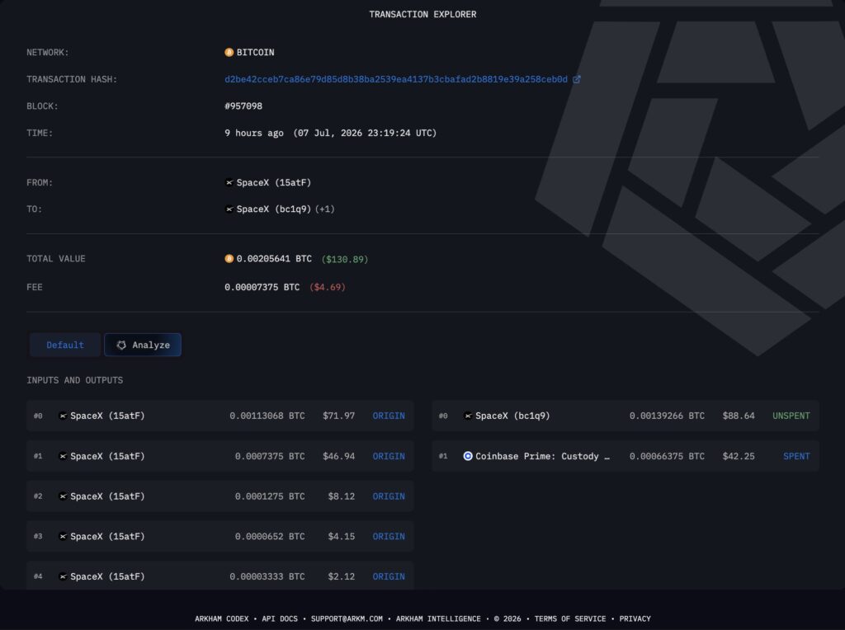845x630 pixels.
Task: Open SpaceX (bc1q9) address in output #0
Action: point(512,416)
